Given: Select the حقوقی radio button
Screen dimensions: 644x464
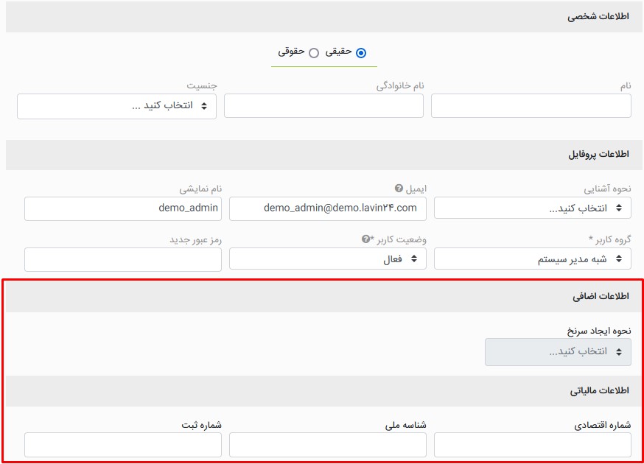Looking at the screenshot, I should click(x=314, y=53).
